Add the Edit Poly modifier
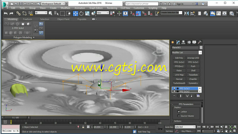The width and height of the screenshot is (238, 134). click(179, 58)
